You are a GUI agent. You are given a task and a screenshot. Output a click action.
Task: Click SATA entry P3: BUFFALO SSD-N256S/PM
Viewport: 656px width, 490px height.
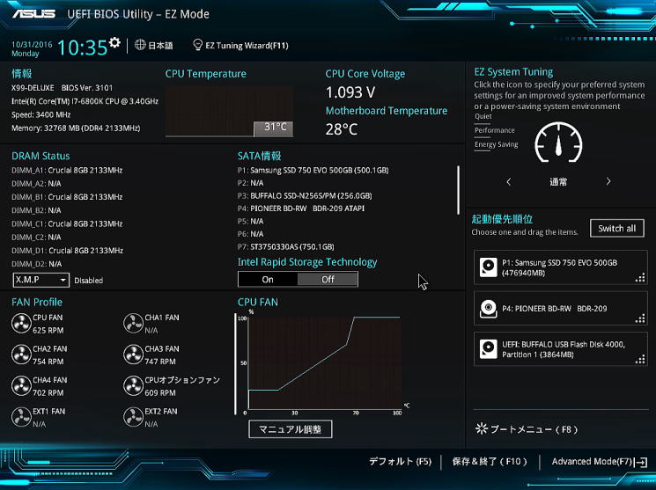click(x=305, y=196)
